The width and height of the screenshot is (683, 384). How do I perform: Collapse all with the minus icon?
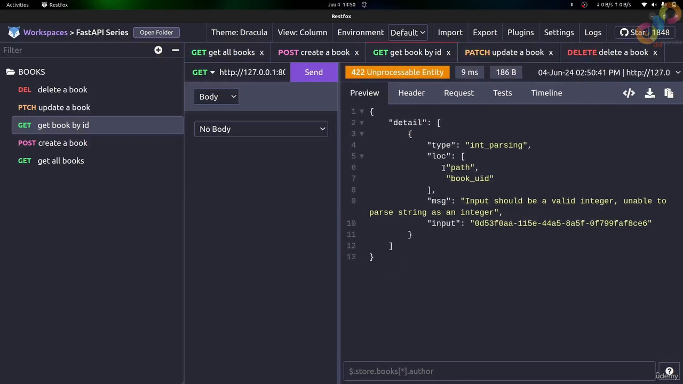pyautogui.click(x=176, y=50)
